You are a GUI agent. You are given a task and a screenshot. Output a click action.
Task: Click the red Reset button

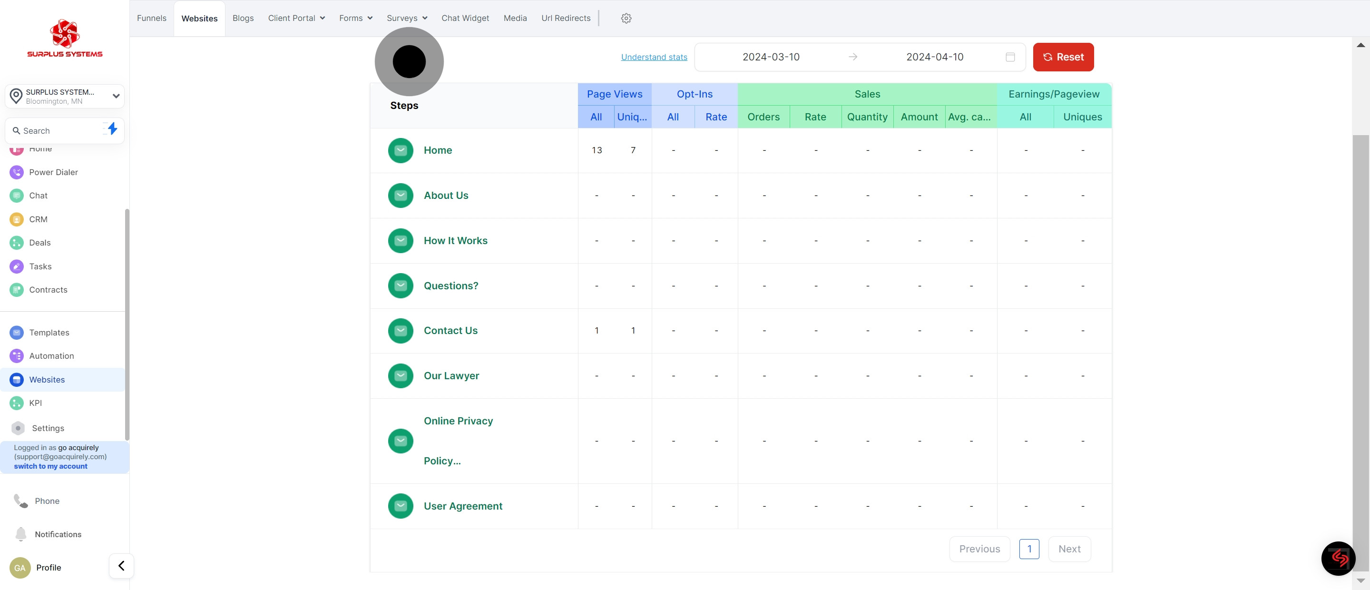pyautogui.click(x=1063, y=57)
